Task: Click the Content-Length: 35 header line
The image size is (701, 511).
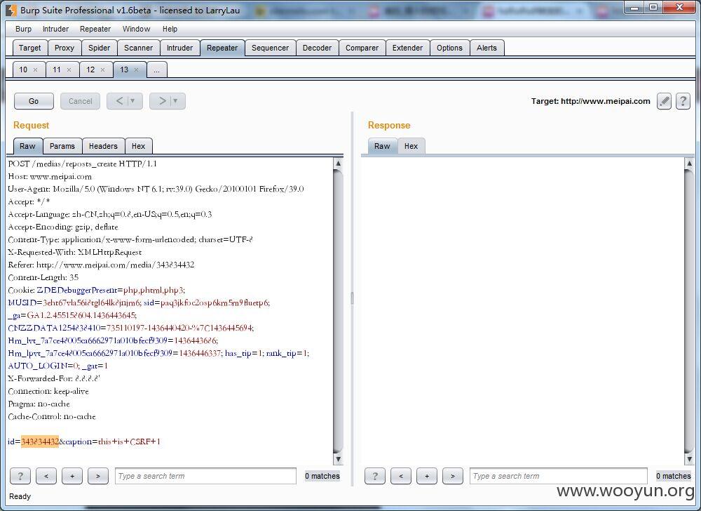Action: click(43, 277)
